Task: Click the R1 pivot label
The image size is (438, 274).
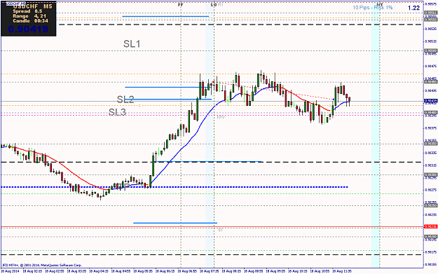Action: tap(220, 5)
